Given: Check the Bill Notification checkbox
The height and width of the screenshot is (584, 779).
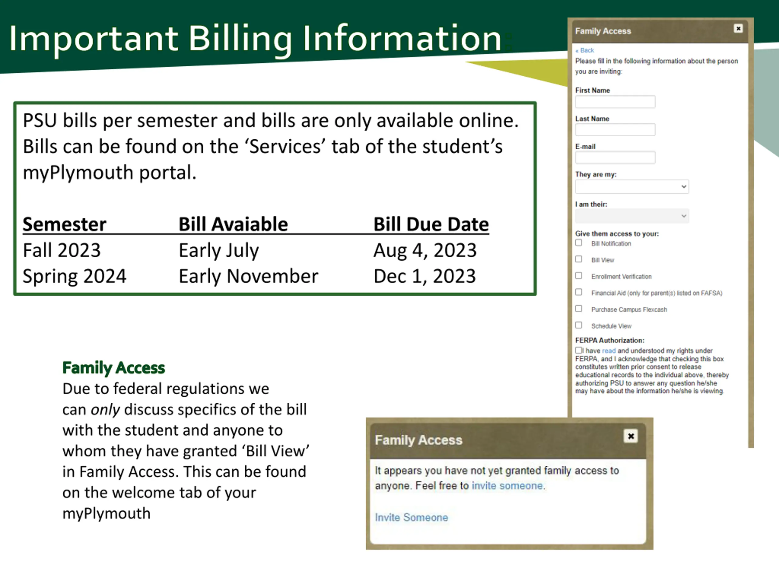Looking at the screenshot, I should point(578,242).
